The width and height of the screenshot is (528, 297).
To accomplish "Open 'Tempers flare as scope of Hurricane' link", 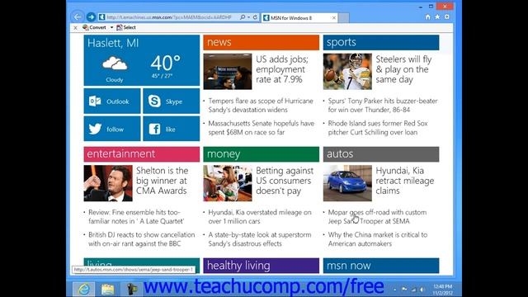I will tap(261, 106).
